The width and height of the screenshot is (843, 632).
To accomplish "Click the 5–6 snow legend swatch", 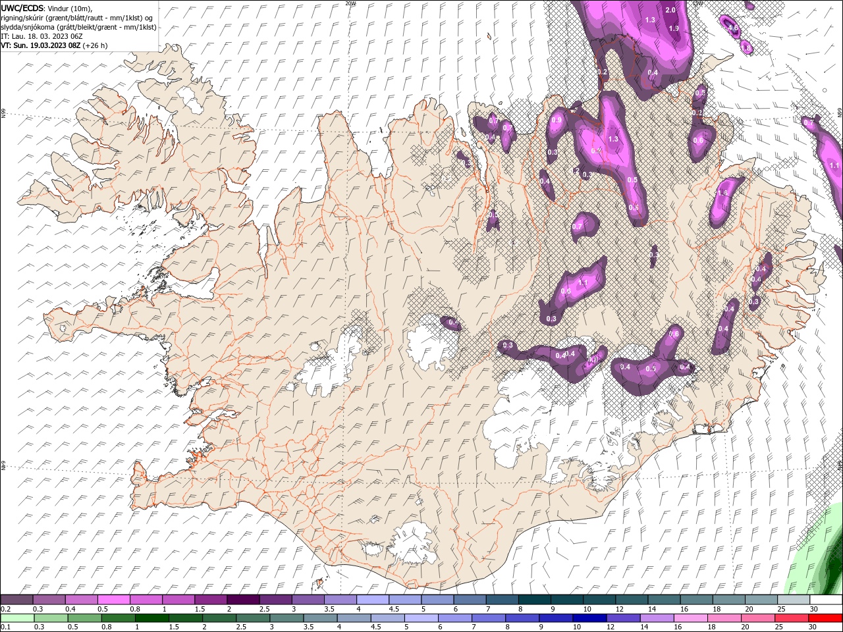I will pos(437,600).
